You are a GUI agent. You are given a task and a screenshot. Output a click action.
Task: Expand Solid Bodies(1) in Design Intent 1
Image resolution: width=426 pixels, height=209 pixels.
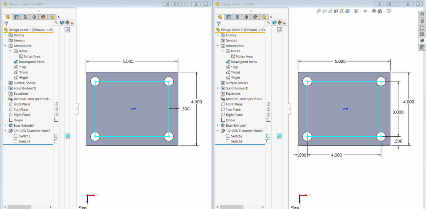(x=5, y=88)
